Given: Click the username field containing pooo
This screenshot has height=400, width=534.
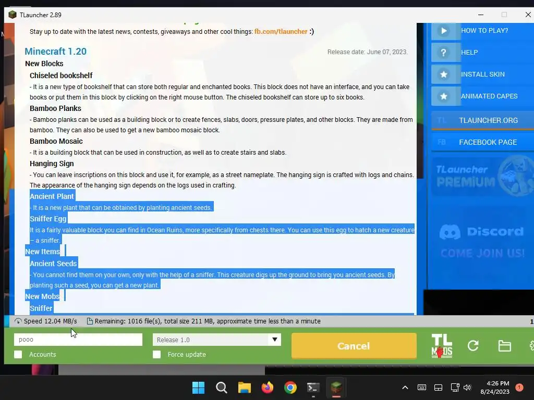Looking at the screenshot, I should point(78,340).
